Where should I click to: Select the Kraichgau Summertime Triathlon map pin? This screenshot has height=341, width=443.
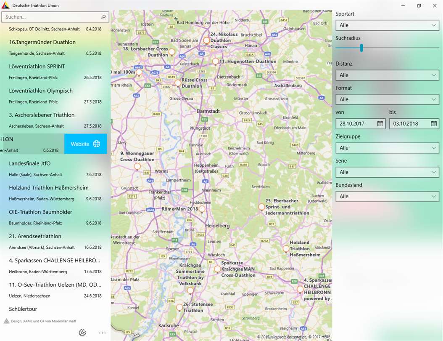(x=190, y=290)
